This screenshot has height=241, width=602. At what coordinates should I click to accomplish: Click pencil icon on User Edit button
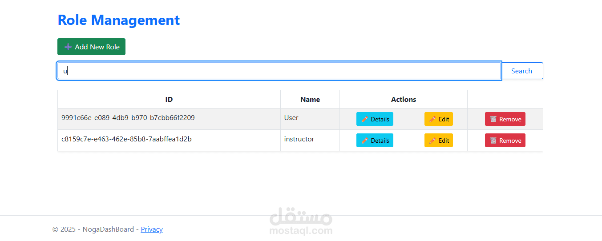point(432,119)
